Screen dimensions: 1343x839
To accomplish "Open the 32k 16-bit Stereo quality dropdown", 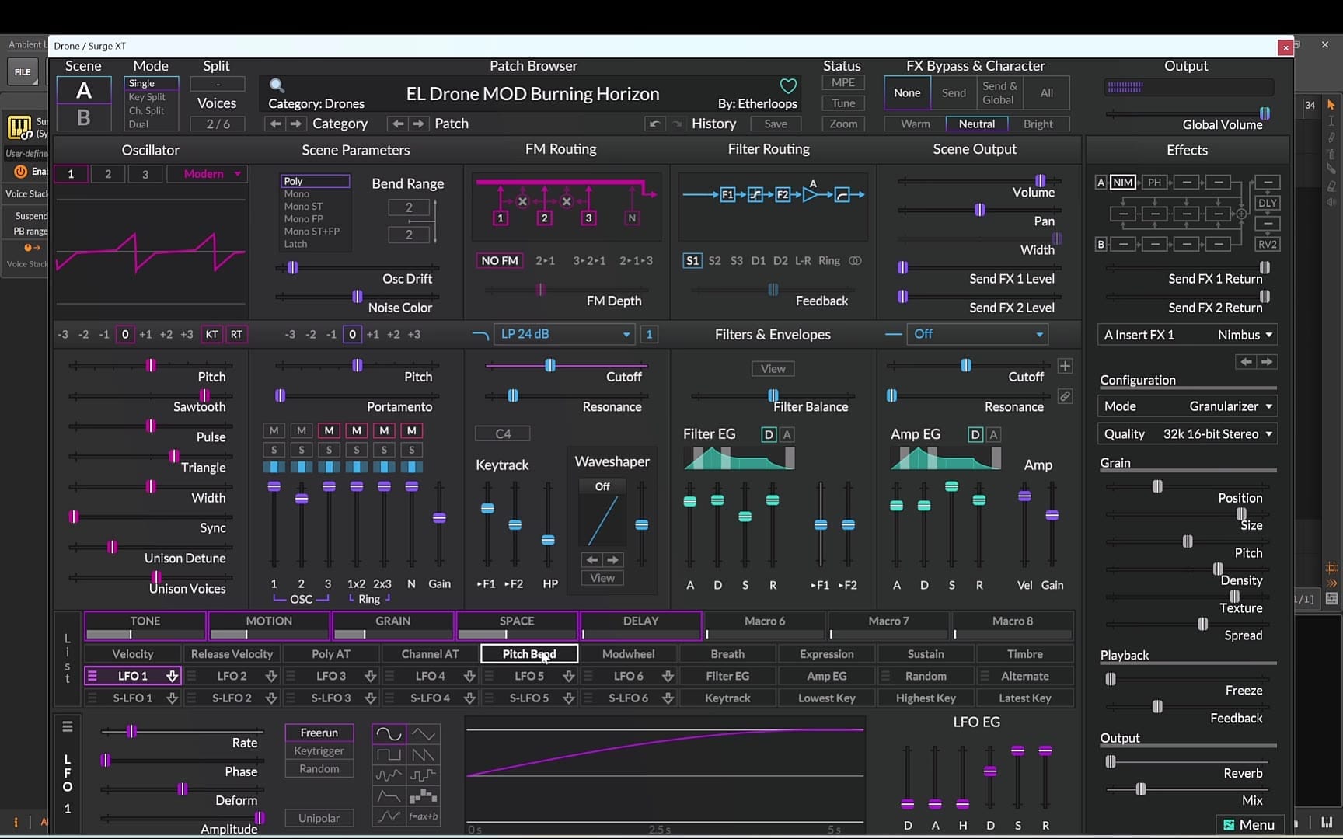I will [1187, 434].
